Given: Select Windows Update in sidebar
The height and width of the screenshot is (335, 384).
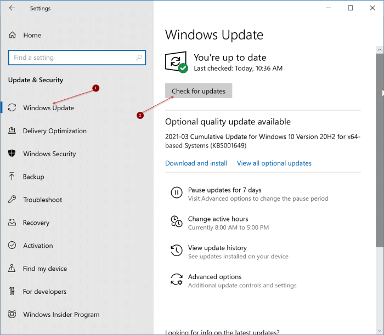Looking at the screenshot, I should [48, 108].
